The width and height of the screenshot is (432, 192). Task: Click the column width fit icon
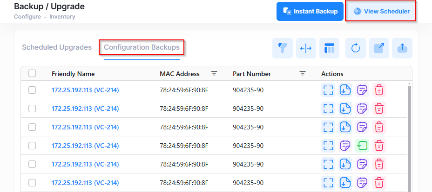click(x=306, y=48)
